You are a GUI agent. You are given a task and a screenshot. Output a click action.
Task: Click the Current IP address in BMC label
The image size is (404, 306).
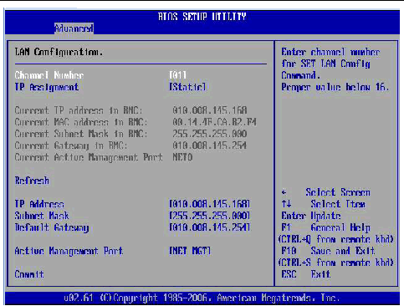pos(79,110)
